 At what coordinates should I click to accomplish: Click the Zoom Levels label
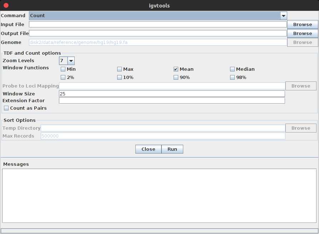coord(18,61)
